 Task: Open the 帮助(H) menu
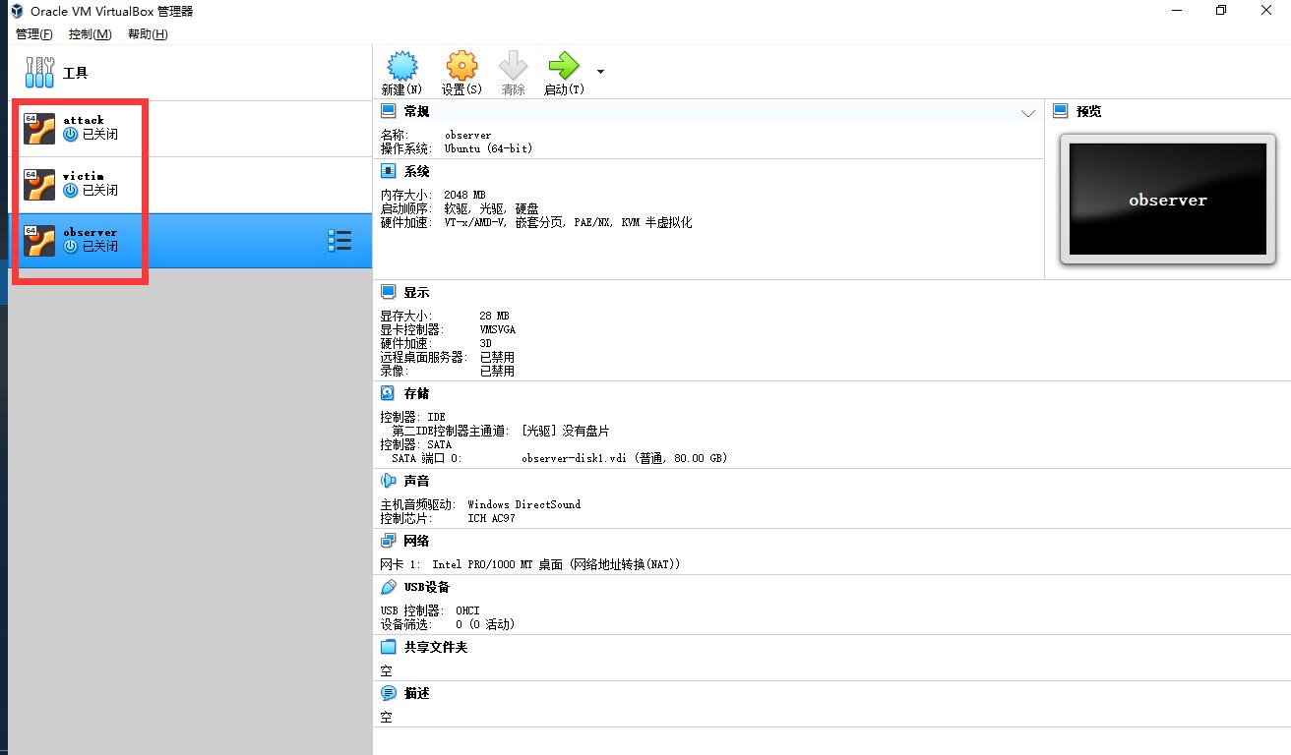tap(148, 34)
